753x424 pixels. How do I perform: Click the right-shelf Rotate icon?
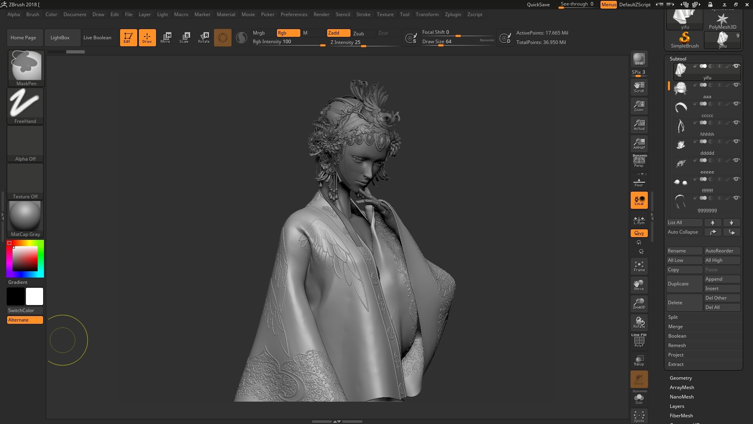coord(639,322)
